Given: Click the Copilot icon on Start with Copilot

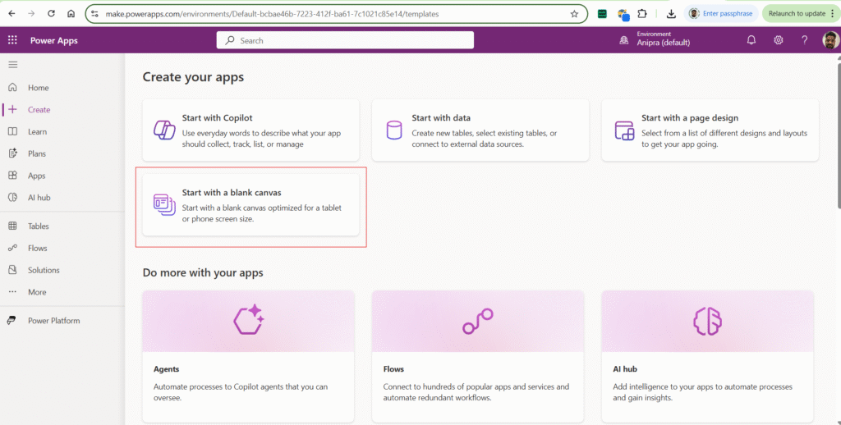Looking at the screenshot, I should 164,130.
